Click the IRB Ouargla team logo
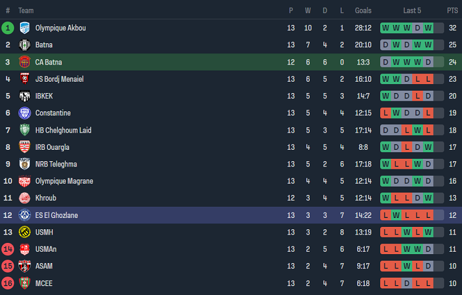The width and height of the screenshot is (462, 295). click(x=24, y=147)
